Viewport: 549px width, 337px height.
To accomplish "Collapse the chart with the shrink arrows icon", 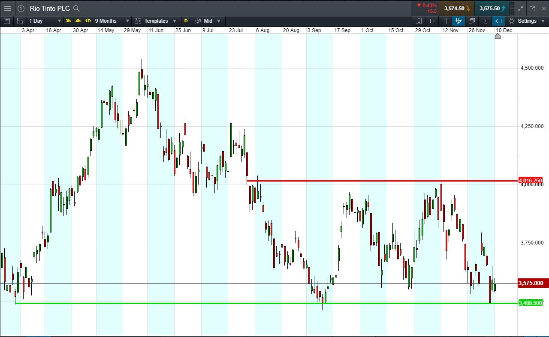I will (521, 8).
